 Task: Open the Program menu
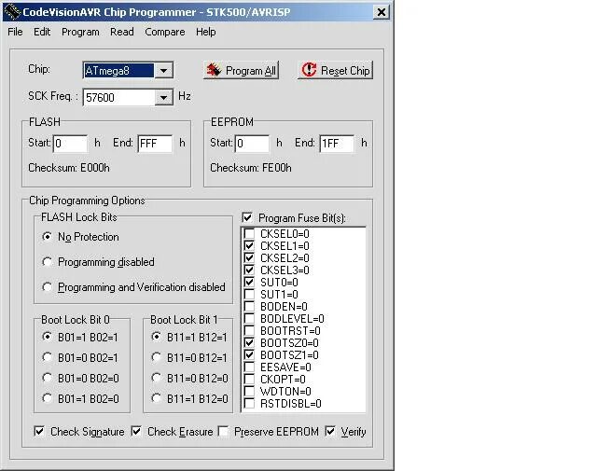coord(80,32)
